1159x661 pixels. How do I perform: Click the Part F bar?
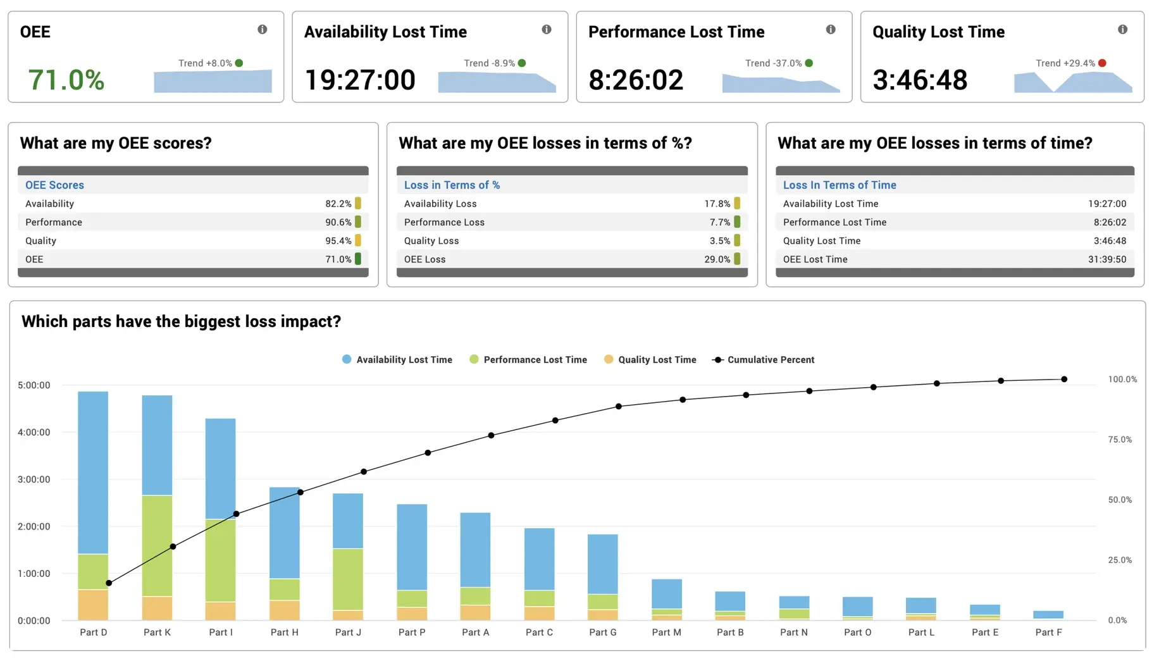pyautogui.click(x=1048, y=615)
